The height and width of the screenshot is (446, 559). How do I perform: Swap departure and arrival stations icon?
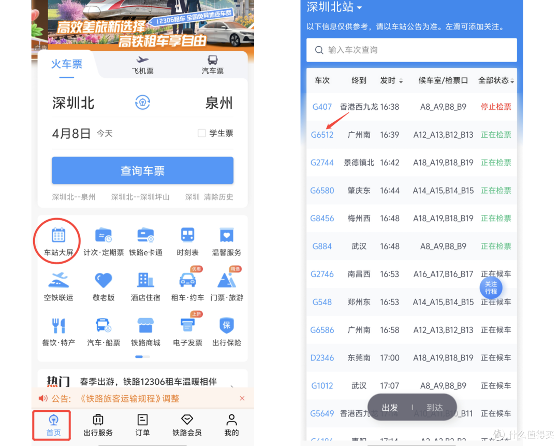pyautogui.click(x=143, y=103)
